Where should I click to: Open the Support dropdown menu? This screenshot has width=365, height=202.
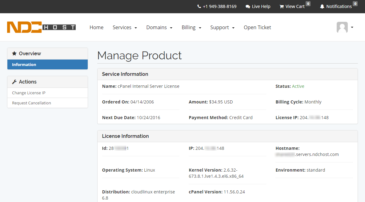coord(222,27)
